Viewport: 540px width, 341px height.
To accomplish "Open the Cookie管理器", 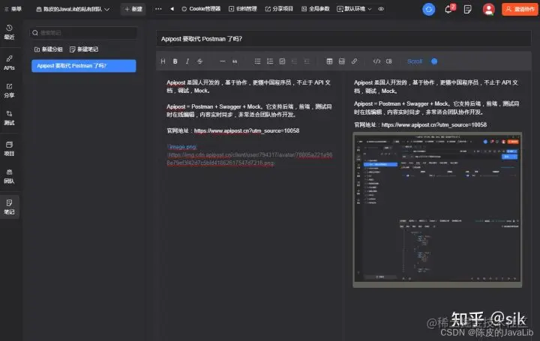I will (201, 9).
